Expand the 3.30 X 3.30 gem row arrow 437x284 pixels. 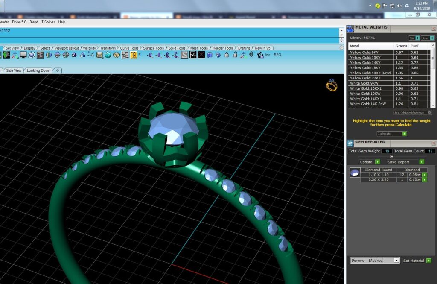pos(425,180)
